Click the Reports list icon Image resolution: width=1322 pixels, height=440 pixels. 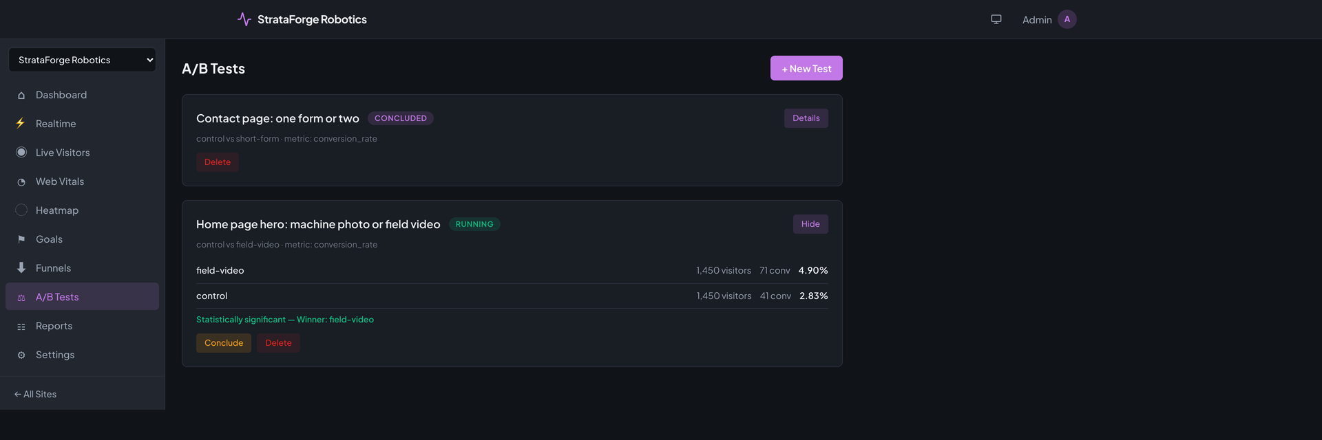click(x=21, y=327)
